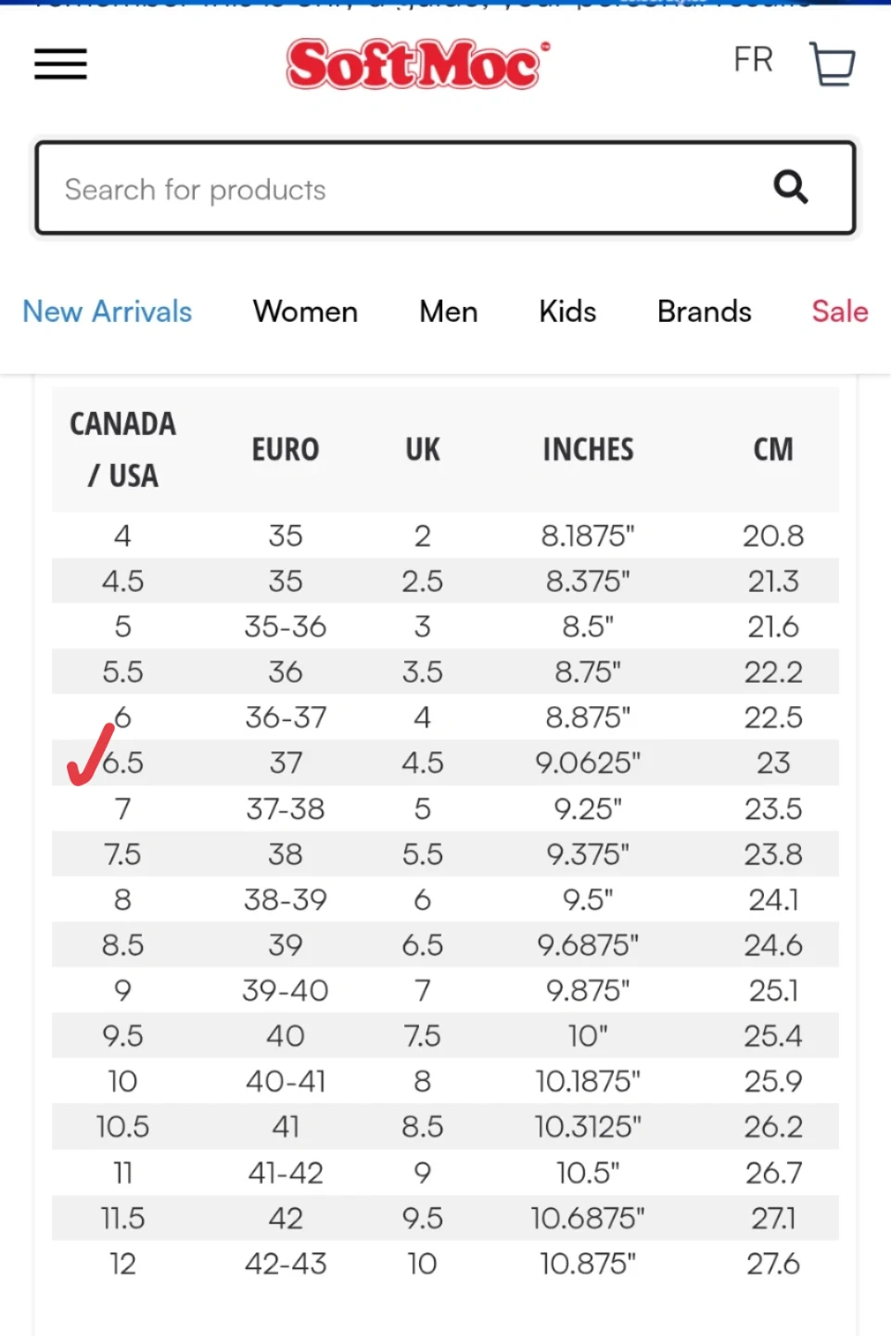Open the Sale link
The image size is (891, 1336).
[840, 312]
